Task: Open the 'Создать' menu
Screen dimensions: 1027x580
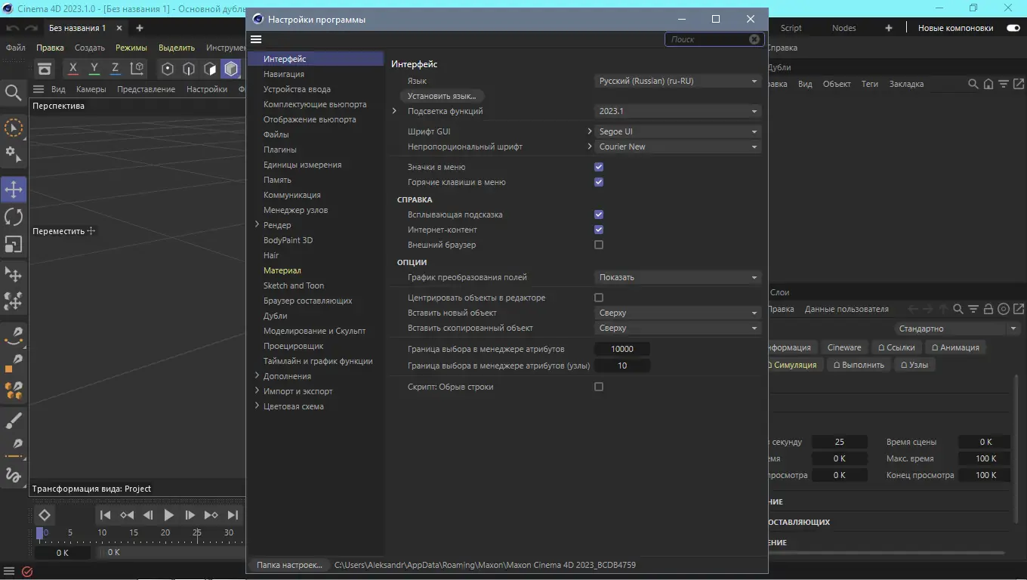Action: [x=90, y=48]
